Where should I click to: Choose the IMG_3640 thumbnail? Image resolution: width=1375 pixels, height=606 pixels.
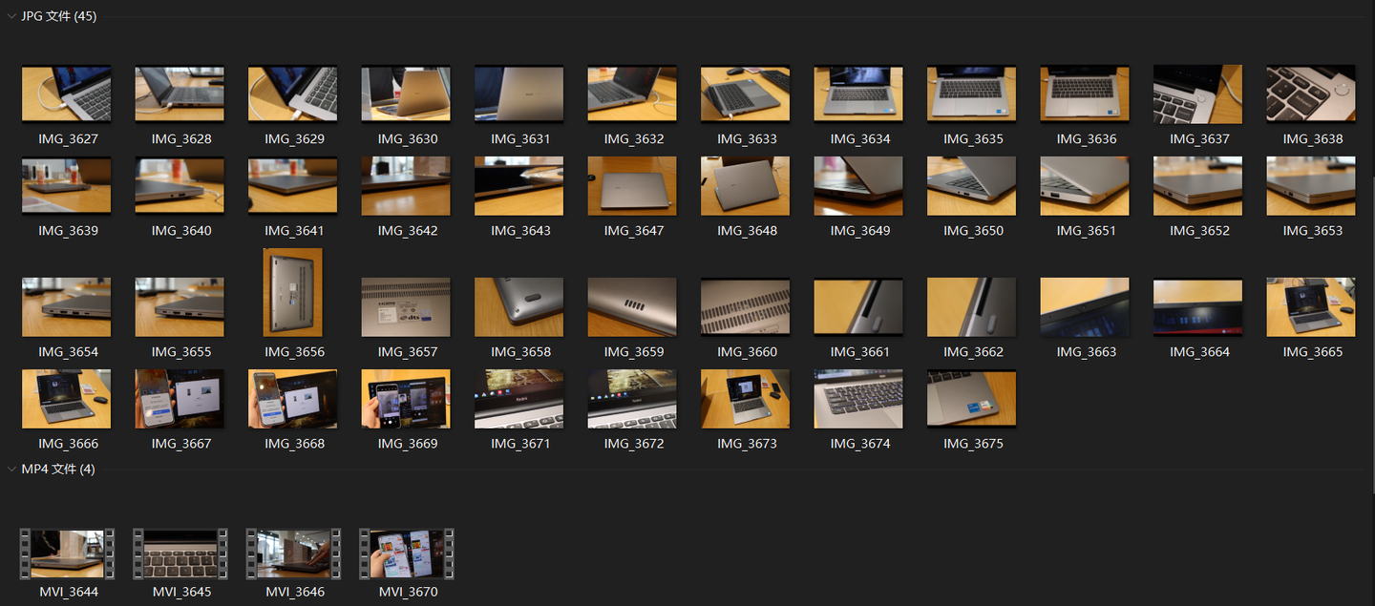(x=180, y=185)
